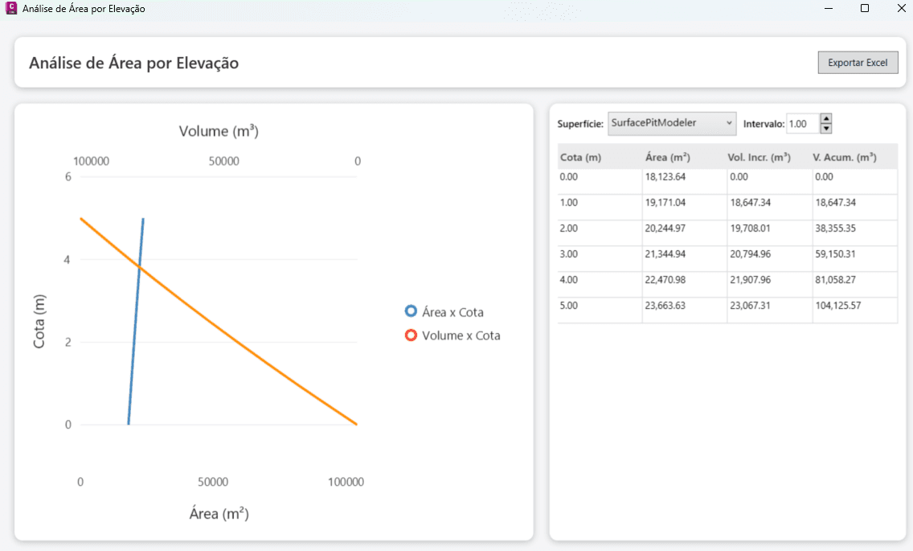This screenshot has height=551, width=913.
Task: Increase Intervalo with the up arrow
Action: 825,118
